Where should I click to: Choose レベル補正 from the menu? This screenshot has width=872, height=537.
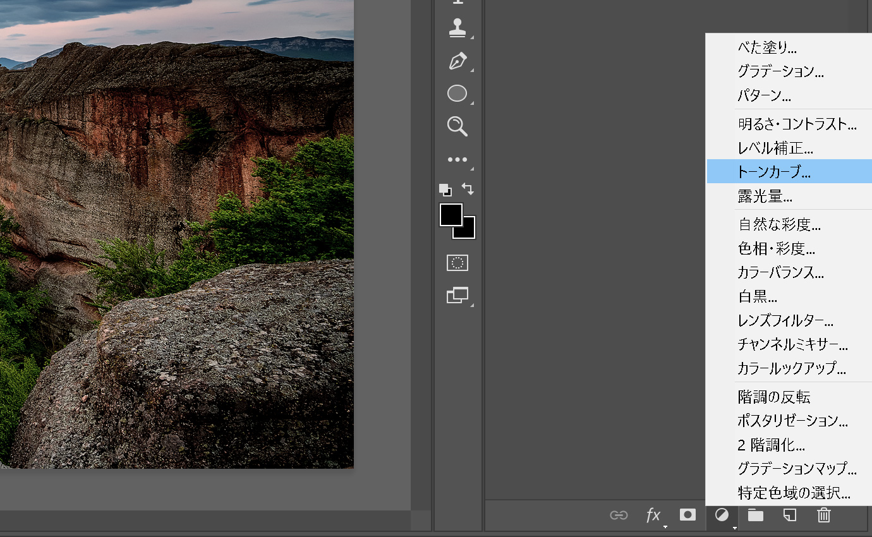click(x=775, y=148)
